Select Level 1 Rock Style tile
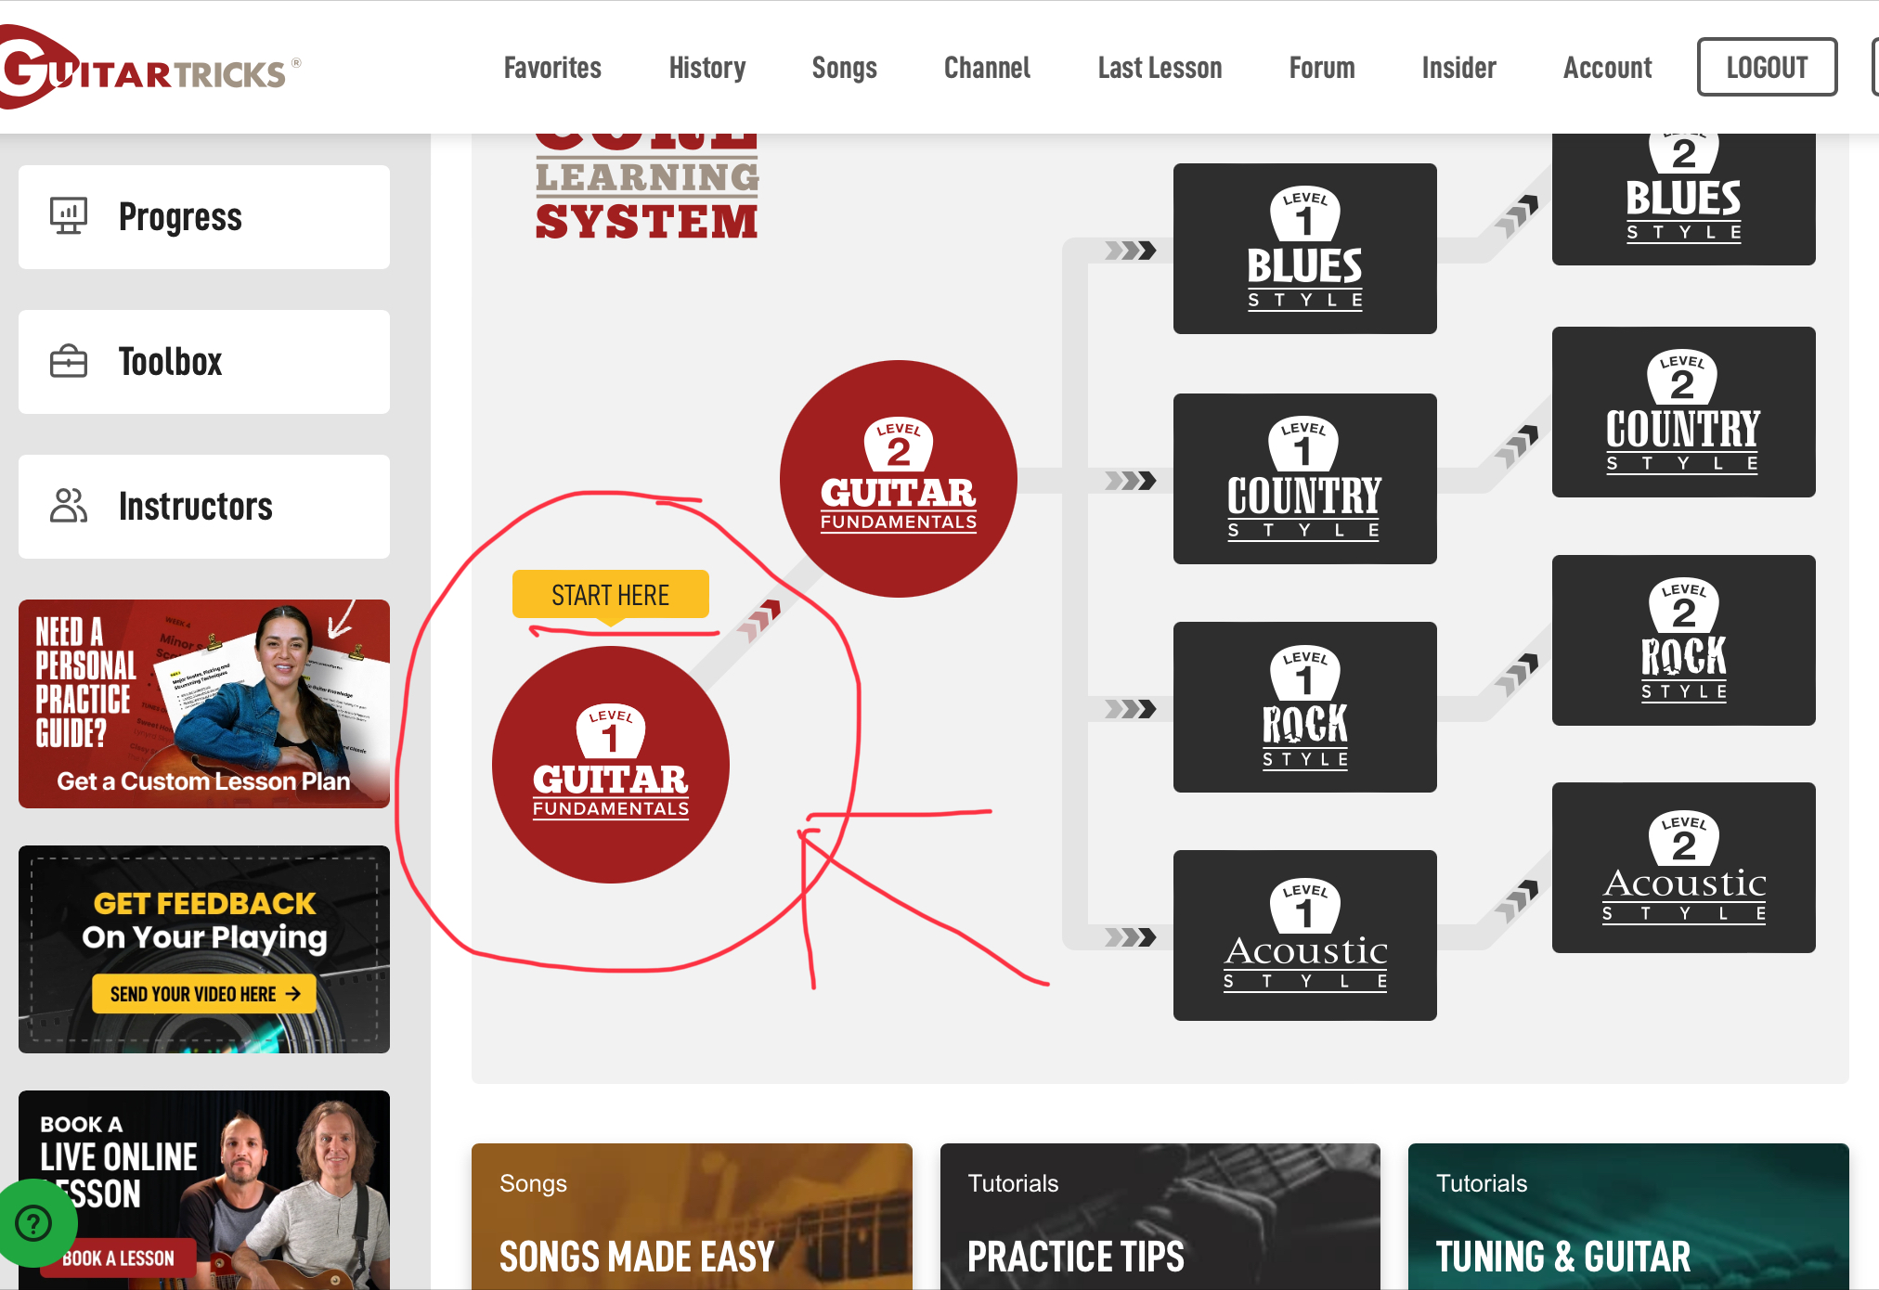 pyautogui.click(x=1305, y=707)
